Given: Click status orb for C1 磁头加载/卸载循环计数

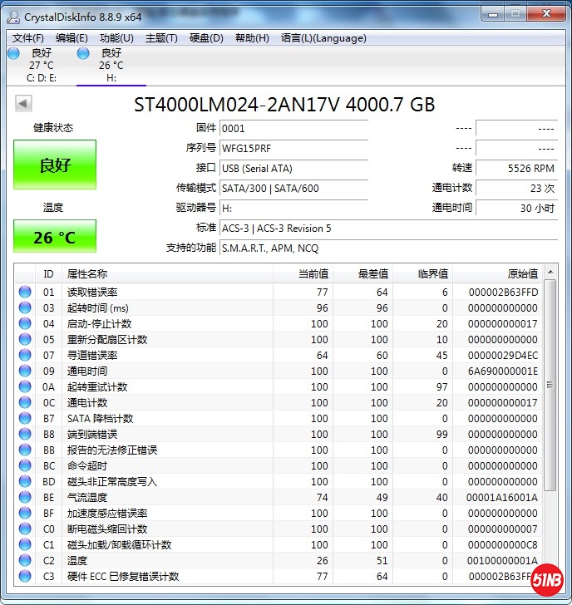Looking at the screenshot, I should click(25, 545).
